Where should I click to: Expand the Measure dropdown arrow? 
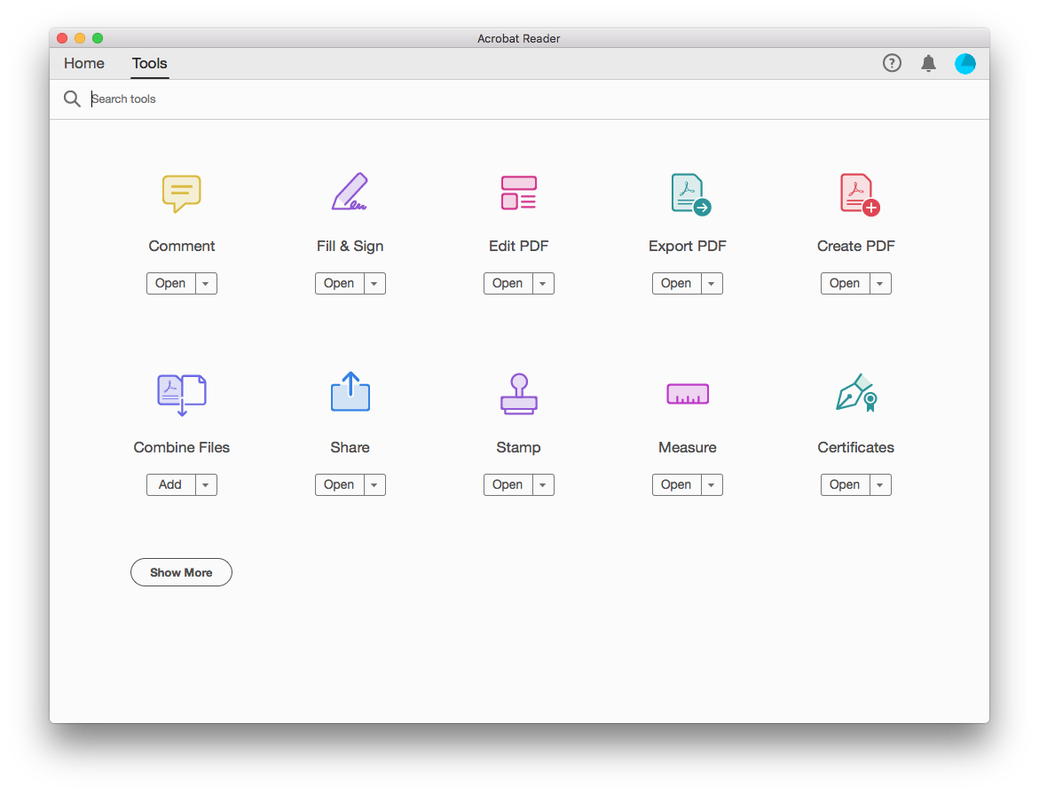[712, 485]
